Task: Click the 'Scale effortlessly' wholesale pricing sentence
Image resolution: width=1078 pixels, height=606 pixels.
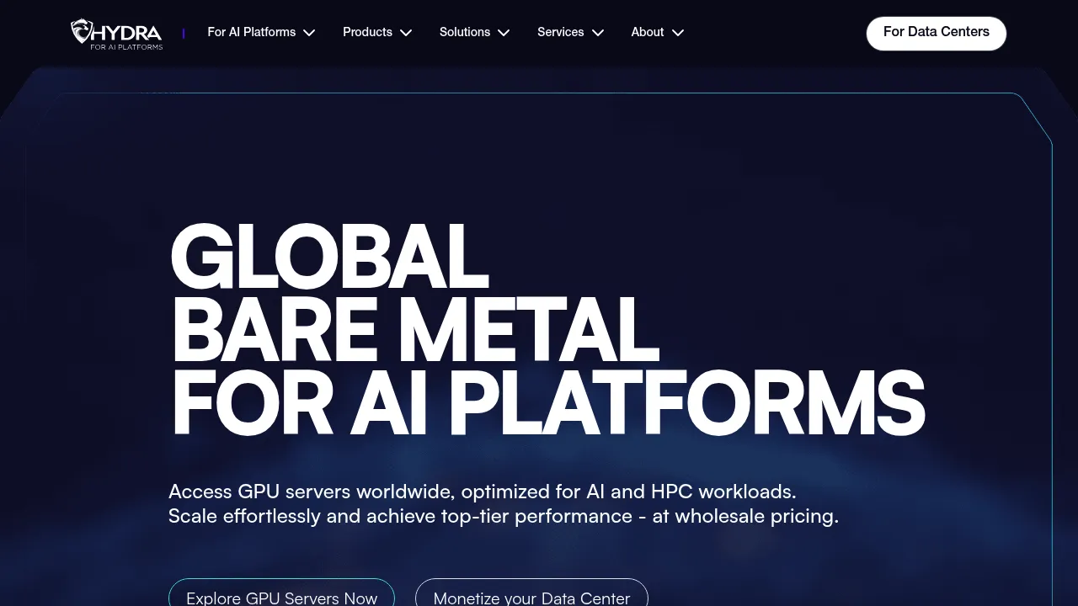Action: (504, 516)
